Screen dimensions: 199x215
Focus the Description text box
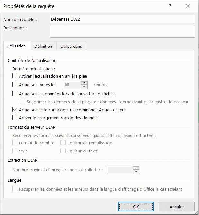click(x=122, y=31)
